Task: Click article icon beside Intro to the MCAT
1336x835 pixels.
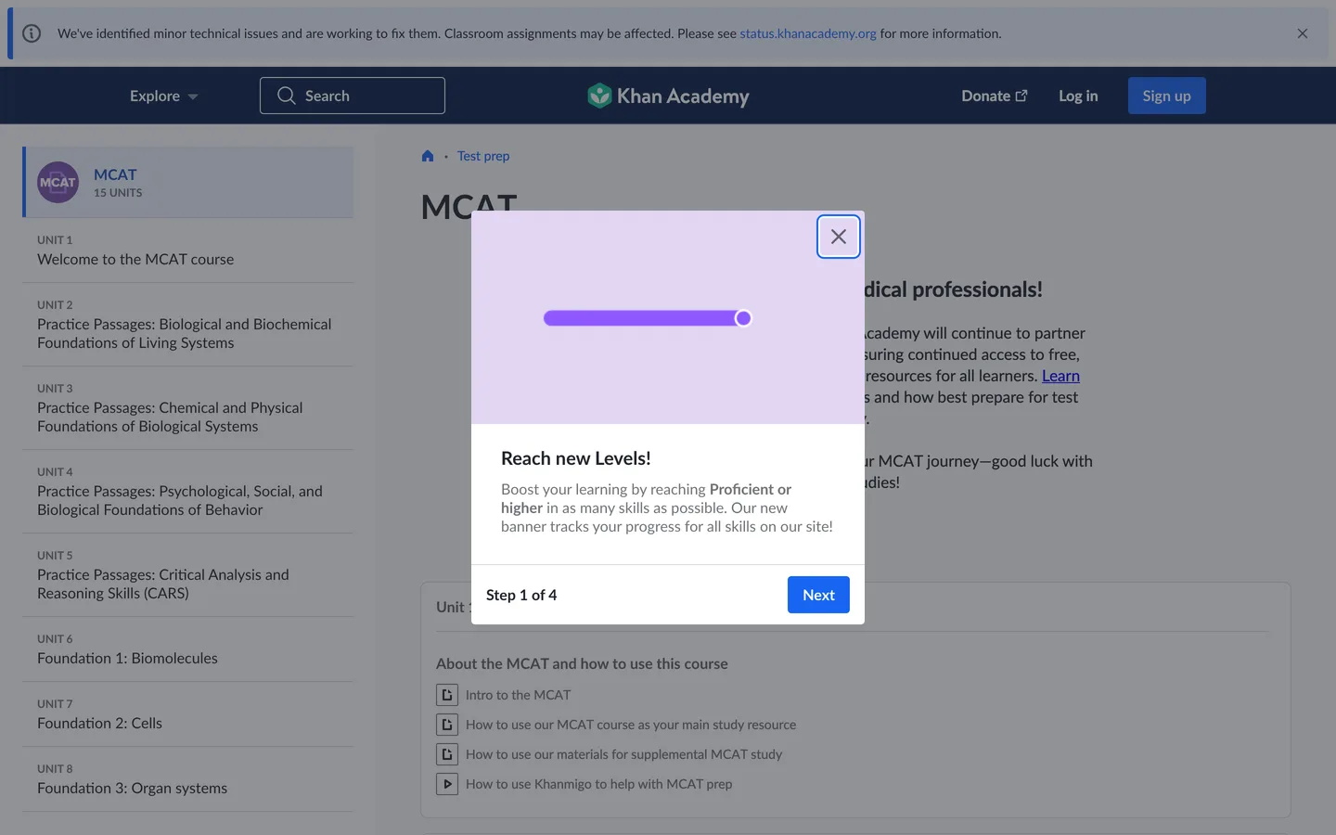Action: (x=447, y=695)
